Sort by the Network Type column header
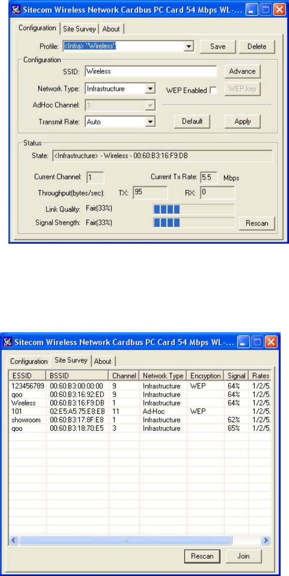 click(x=163, y=376)
